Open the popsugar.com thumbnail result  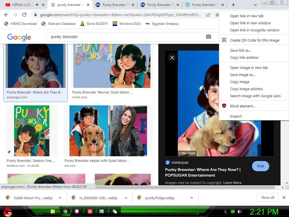click(36, 66)
